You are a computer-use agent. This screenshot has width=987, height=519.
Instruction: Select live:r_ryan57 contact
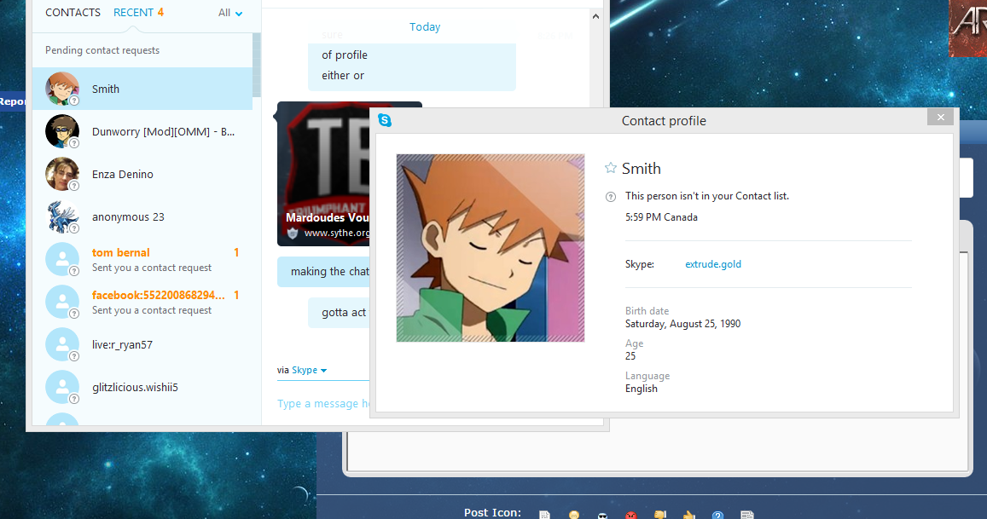coord(142,345)
